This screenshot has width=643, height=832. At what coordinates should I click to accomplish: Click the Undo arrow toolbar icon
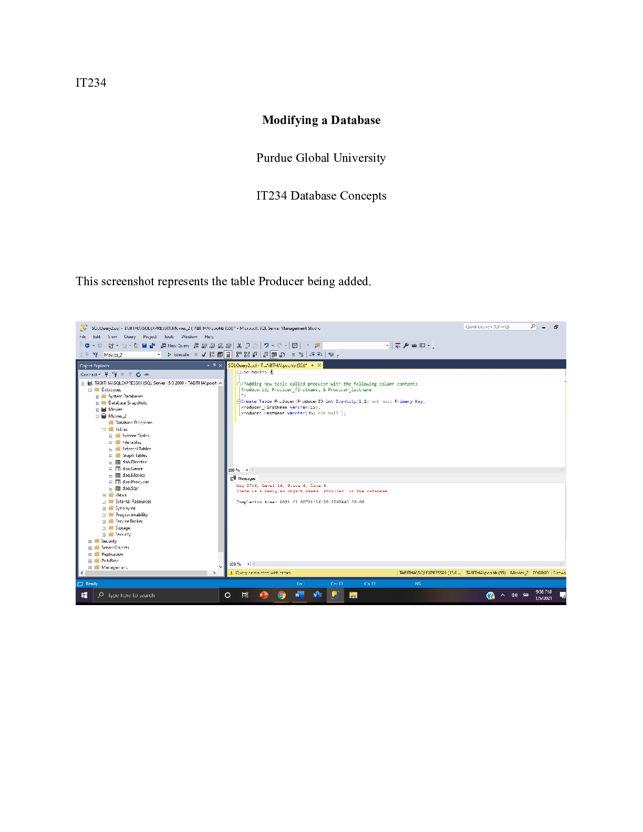click(x=266, y=346)
